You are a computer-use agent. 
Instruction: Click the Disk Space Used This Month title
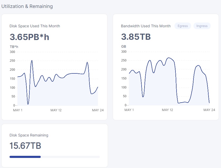(35, 26)
